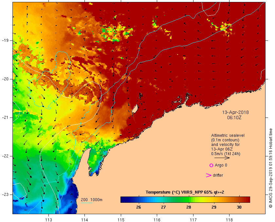Click the magenta drifter arrow legend symbol
The width and height of the screenshot is (275, 222).
pyautogui.click(x=209, y=175)
